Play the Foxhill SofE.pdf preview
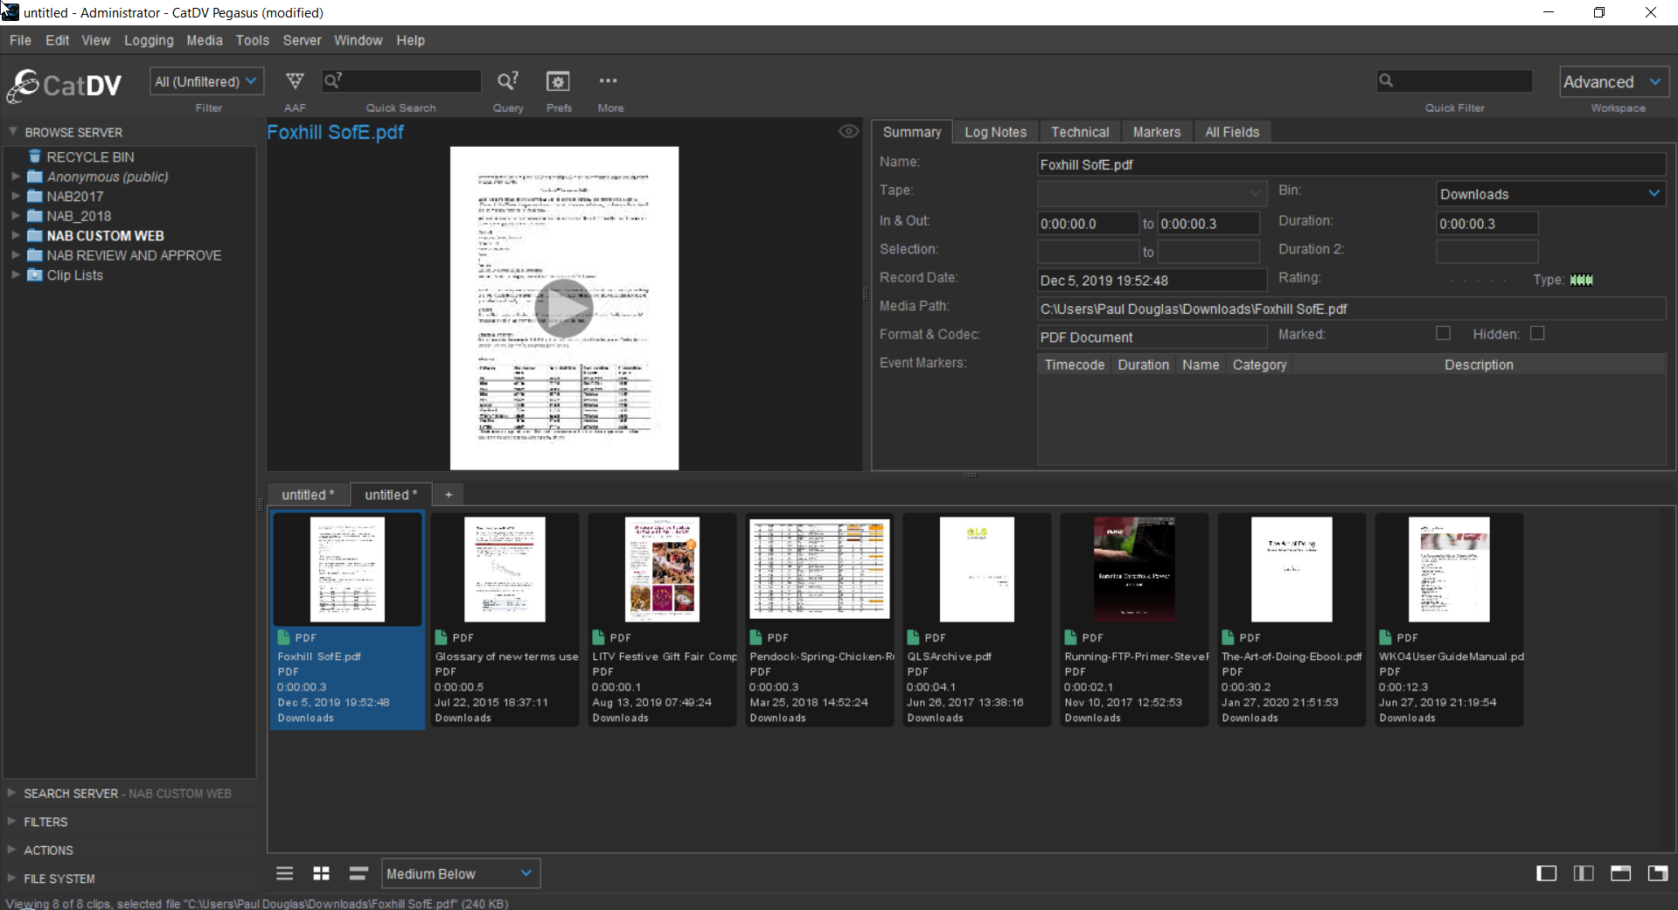 [564, 309]
